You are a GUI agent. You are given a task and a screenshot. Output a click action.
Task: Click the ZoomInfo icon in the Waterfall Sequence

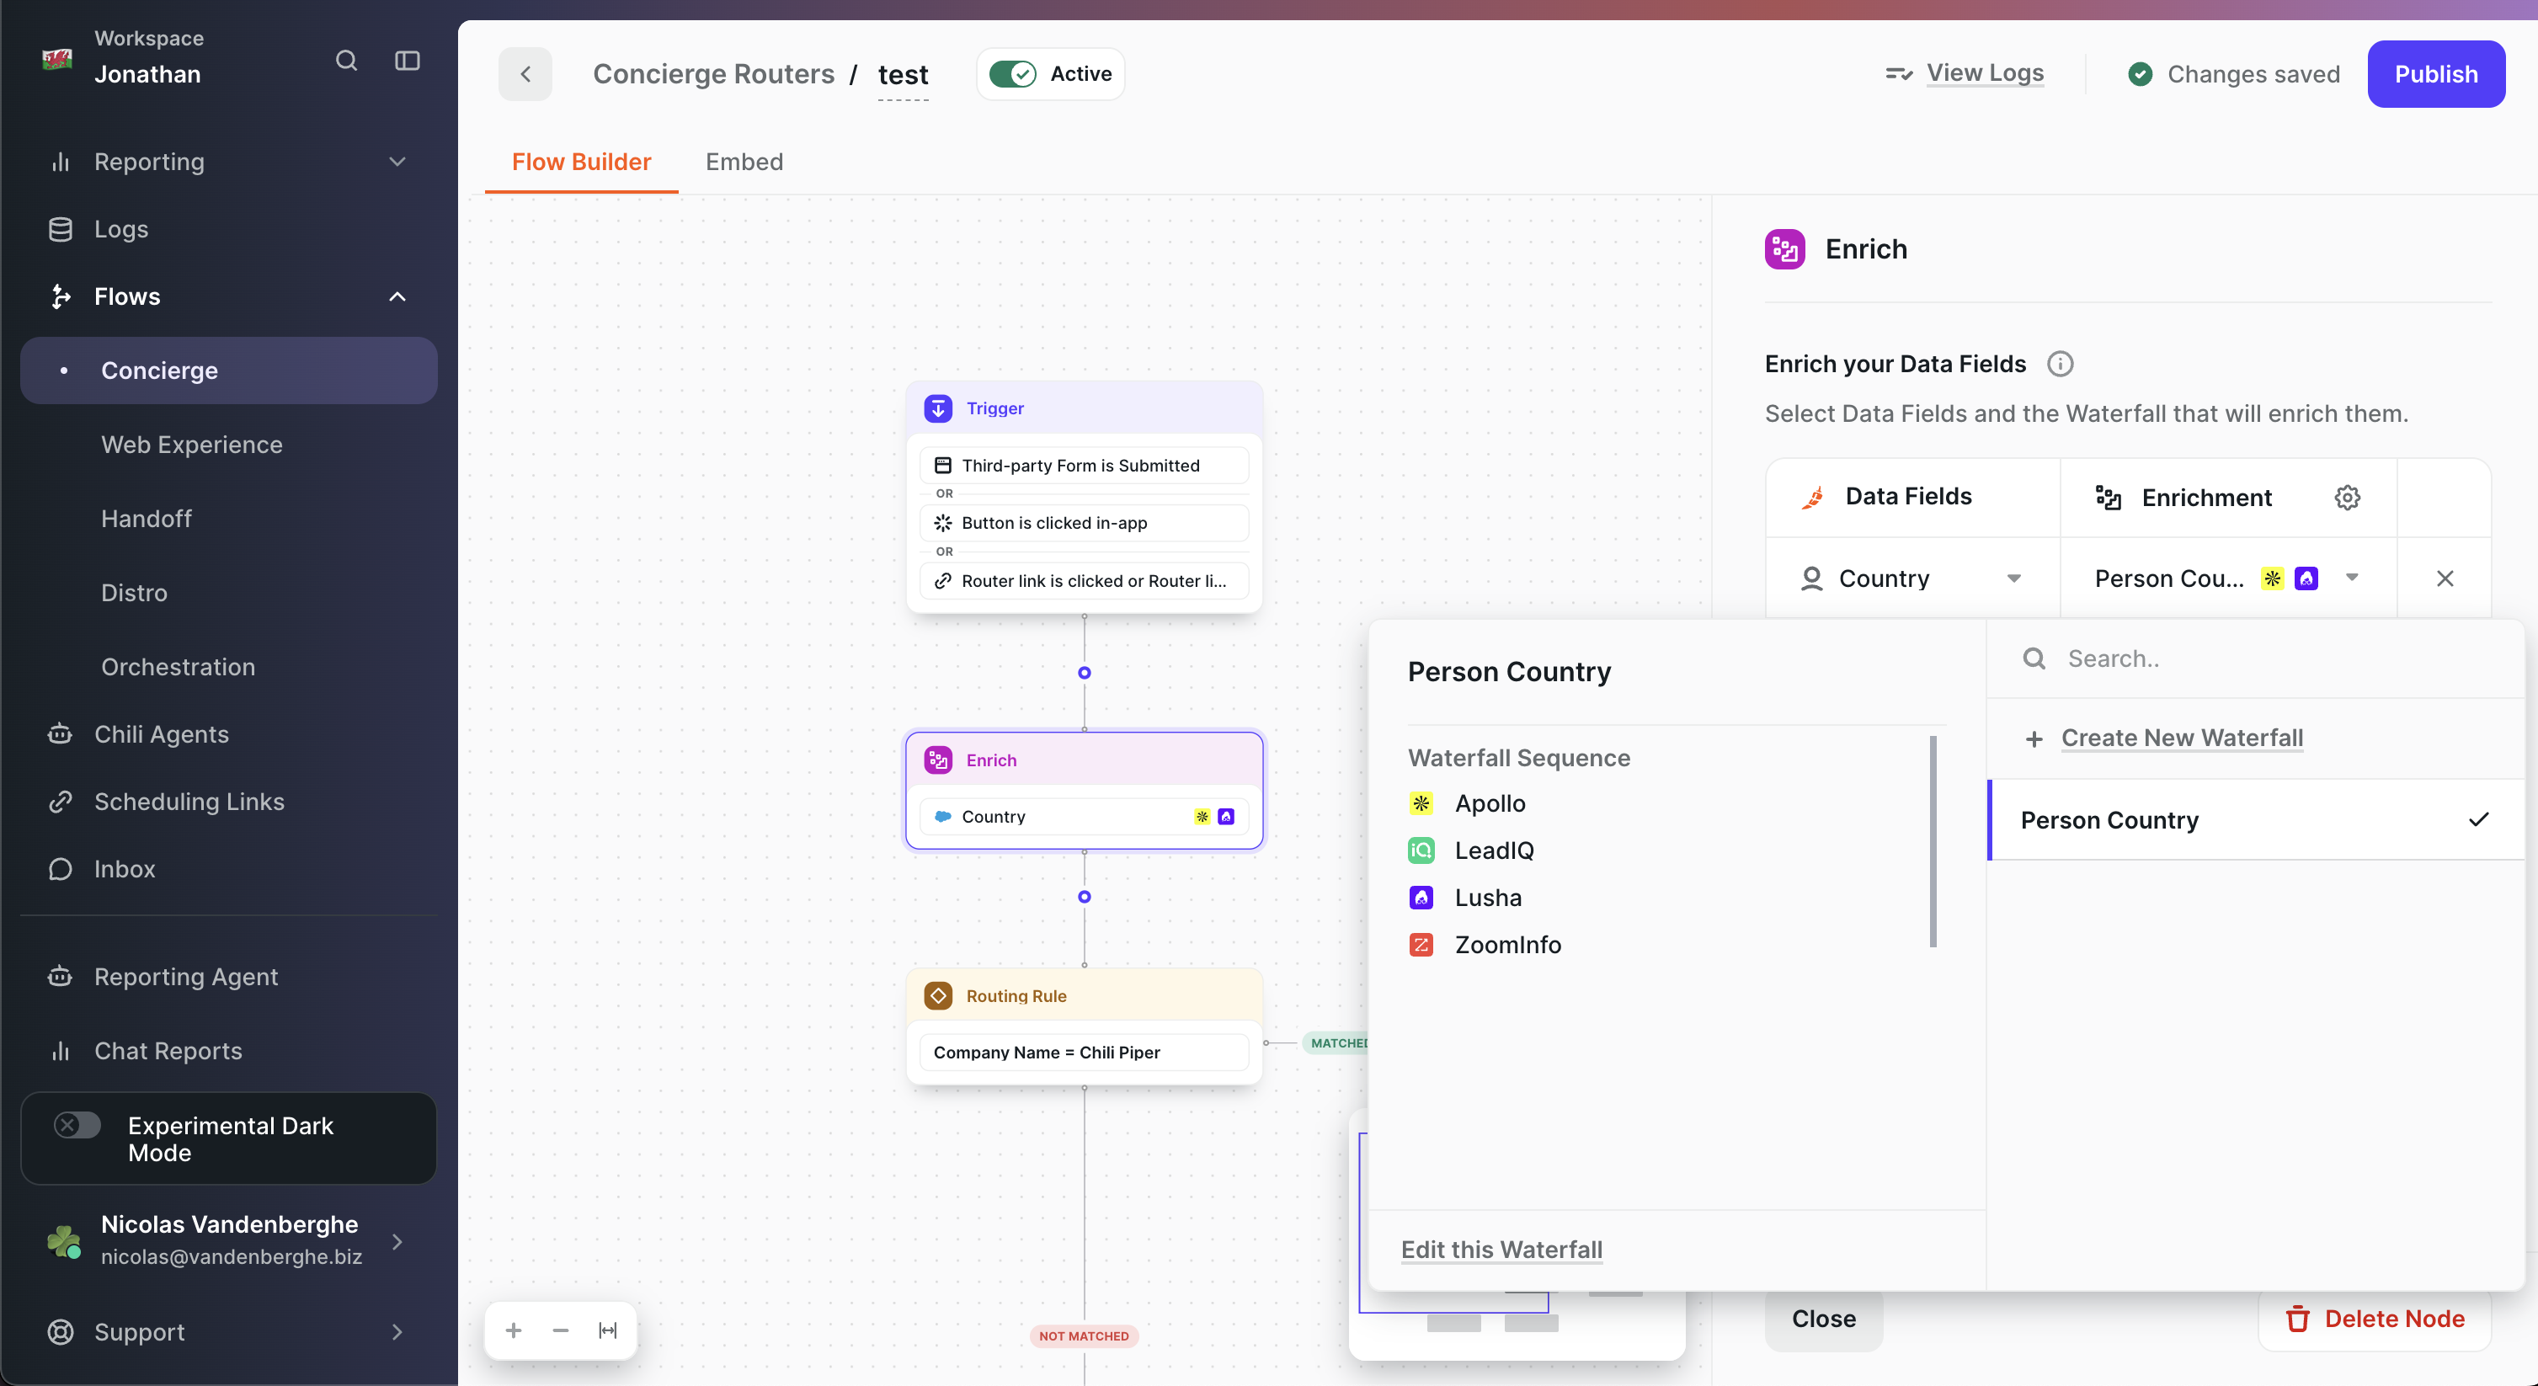pyautogui.click(x=1421, y=945)
